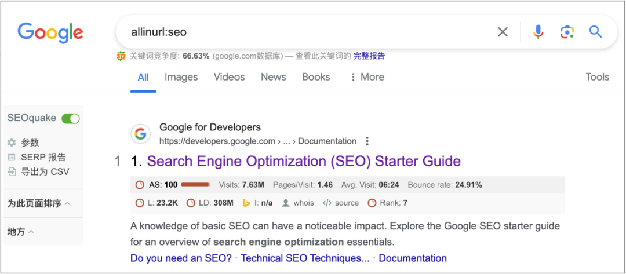Click the 66.63% keyword difficulty value
Image resolution: width=626 pixels, height=274 pixels.
click(x=196, y=56)
